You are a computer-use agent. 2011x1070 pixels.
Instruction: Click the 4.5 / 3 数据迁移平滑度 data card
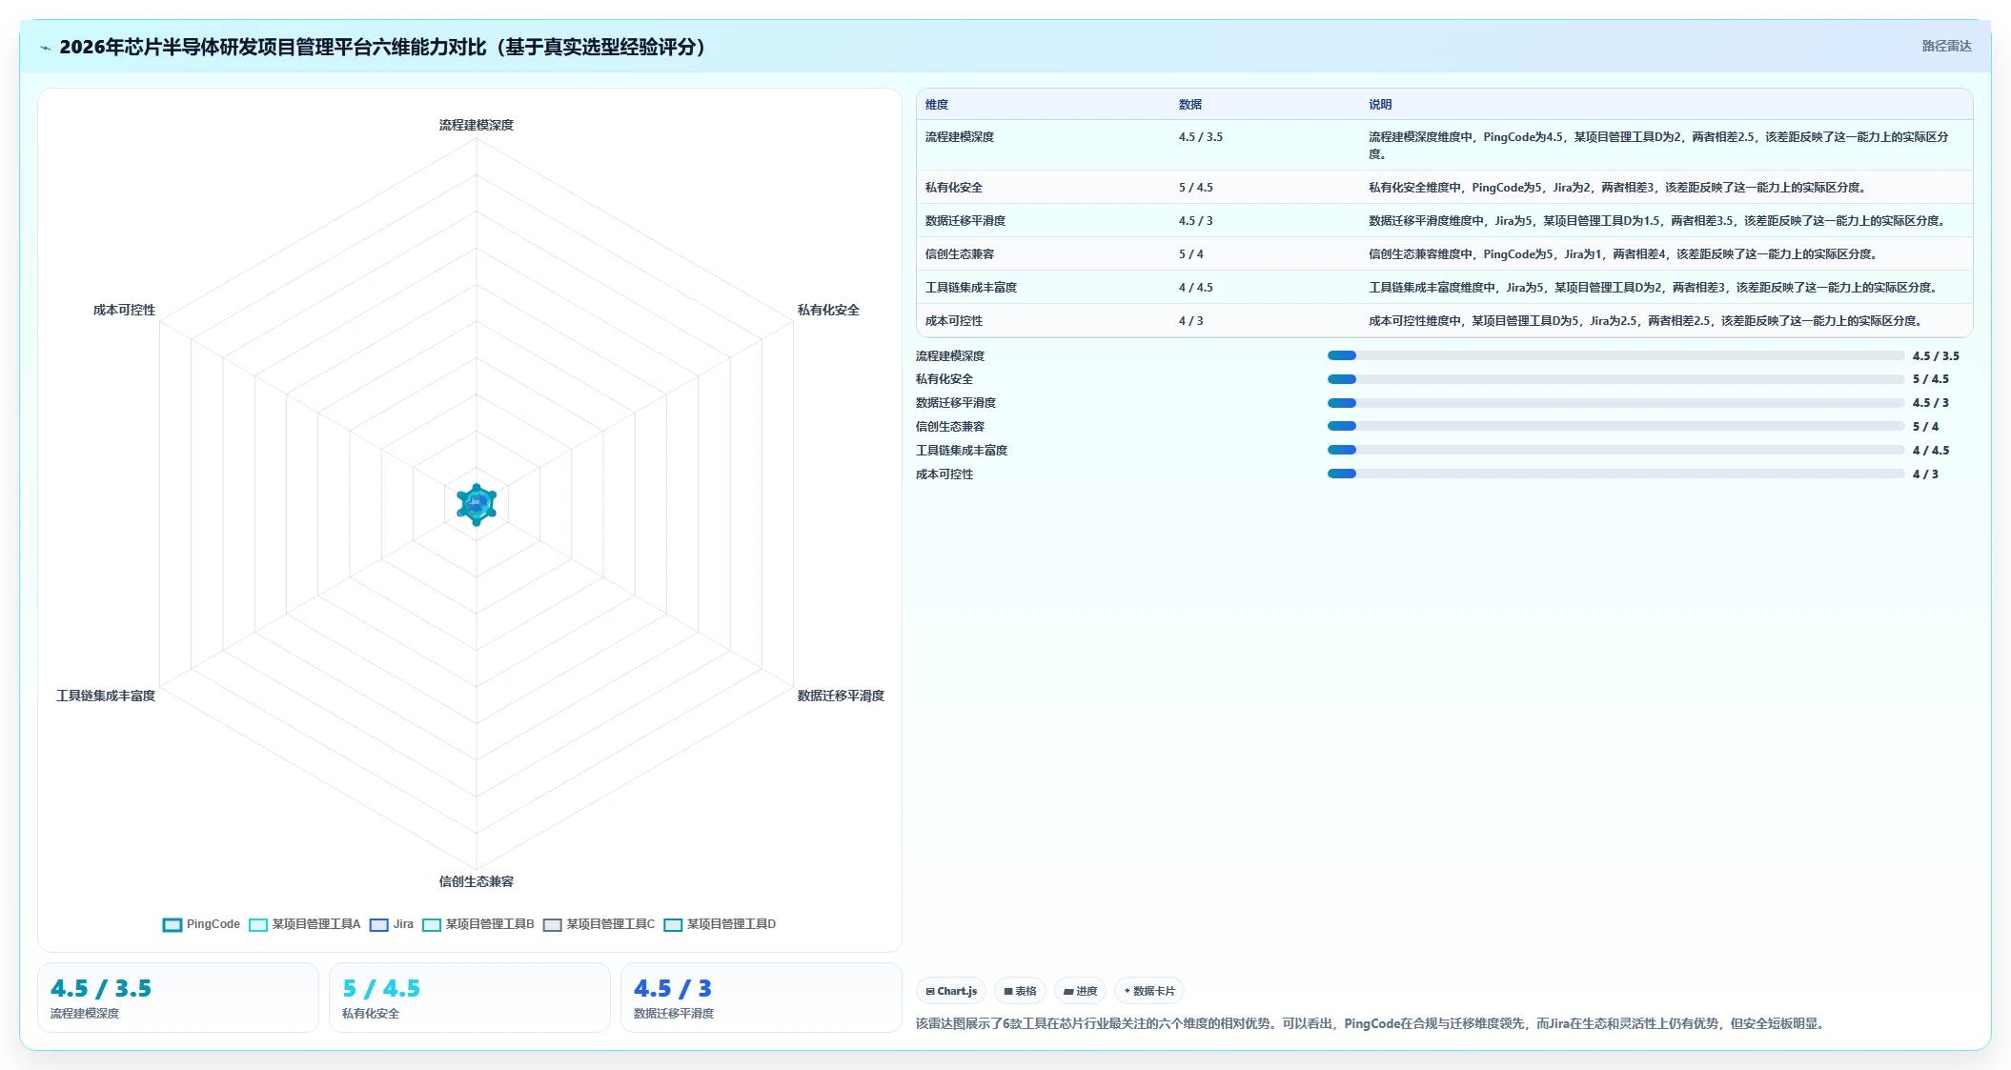[x=762, y=998]
